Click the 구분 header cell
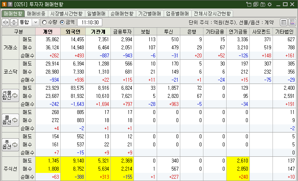 click(x=19, y=32)
